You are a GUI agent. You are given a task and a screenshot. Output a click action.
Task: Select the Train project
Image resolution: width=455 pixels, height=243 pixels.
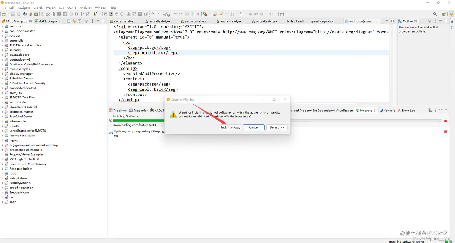(13, 202)
